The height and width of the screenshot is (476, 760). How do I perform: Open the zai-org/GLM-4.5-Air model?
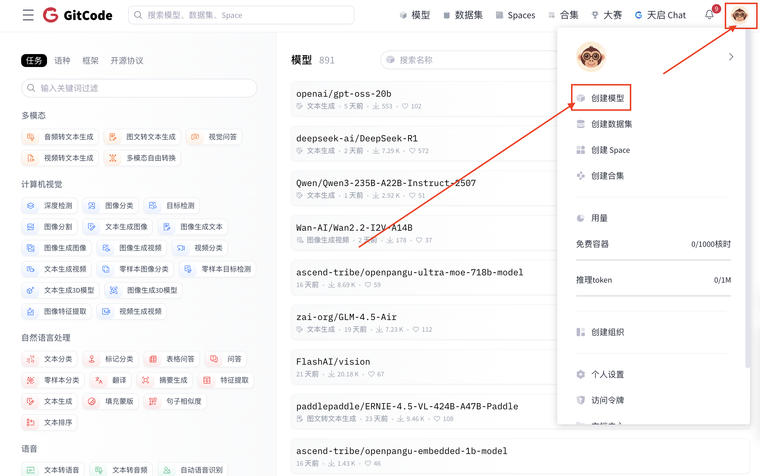[x=346, y=317]
